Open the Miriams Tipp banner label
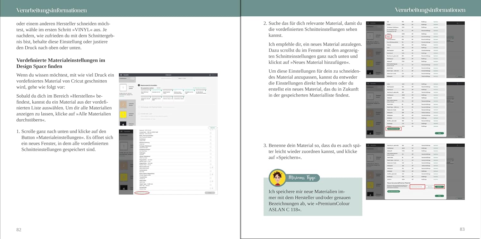 [x=302, y=178]
